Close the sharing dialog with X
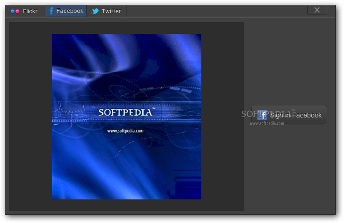Image resolution: width=344 pixels, height=223 pixels. click(x=317, y=10)
